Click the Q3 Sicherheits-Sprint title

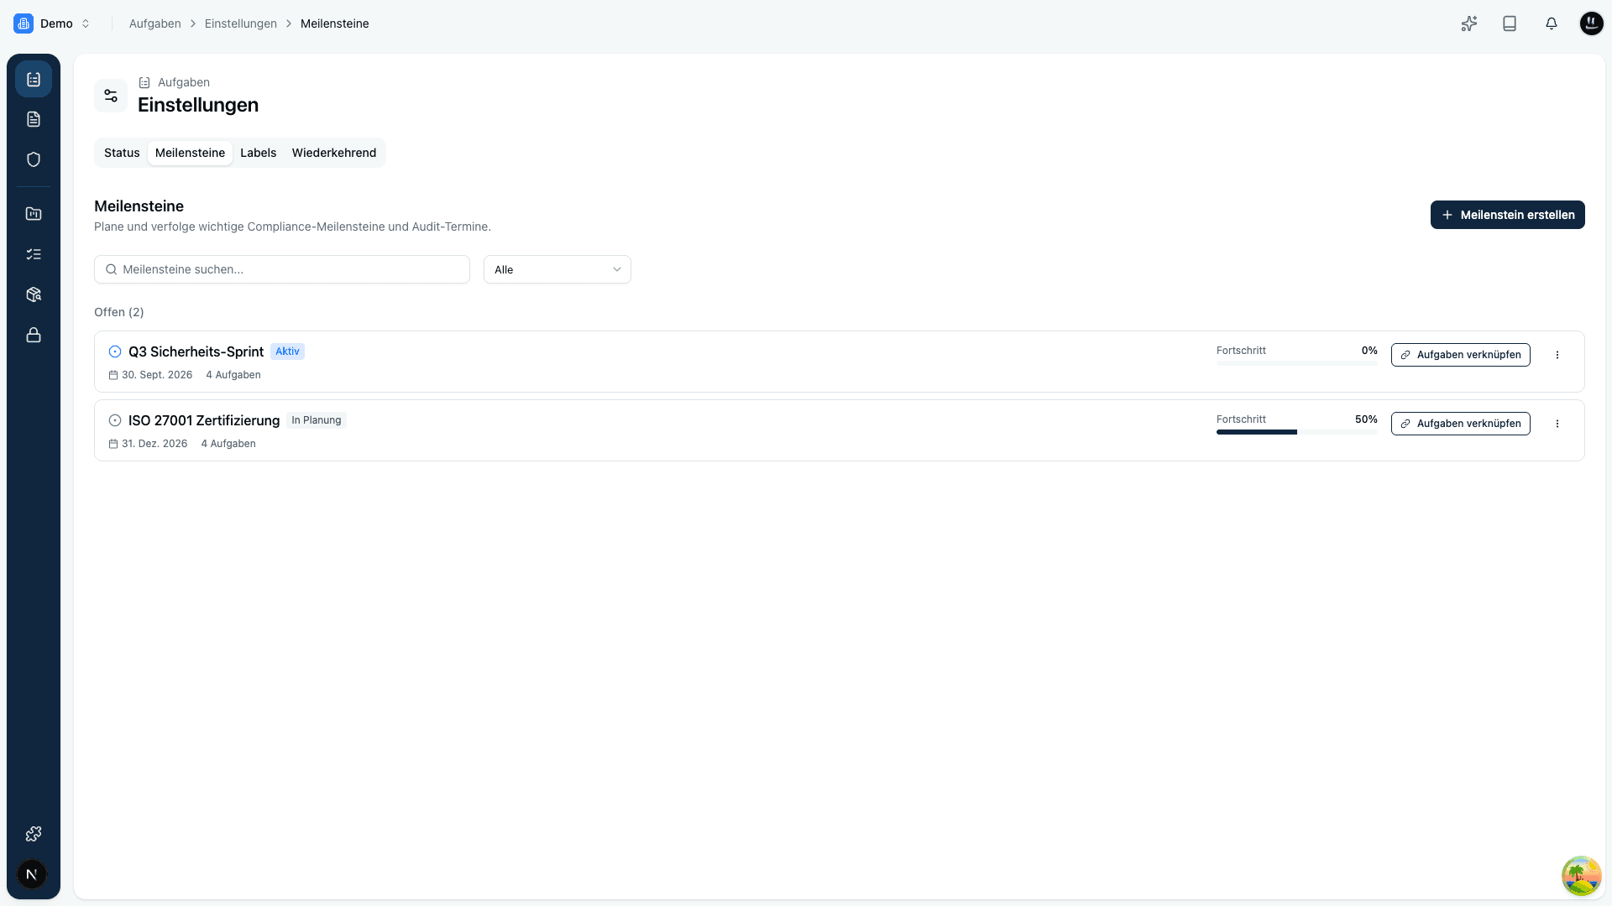pos(196,351)
